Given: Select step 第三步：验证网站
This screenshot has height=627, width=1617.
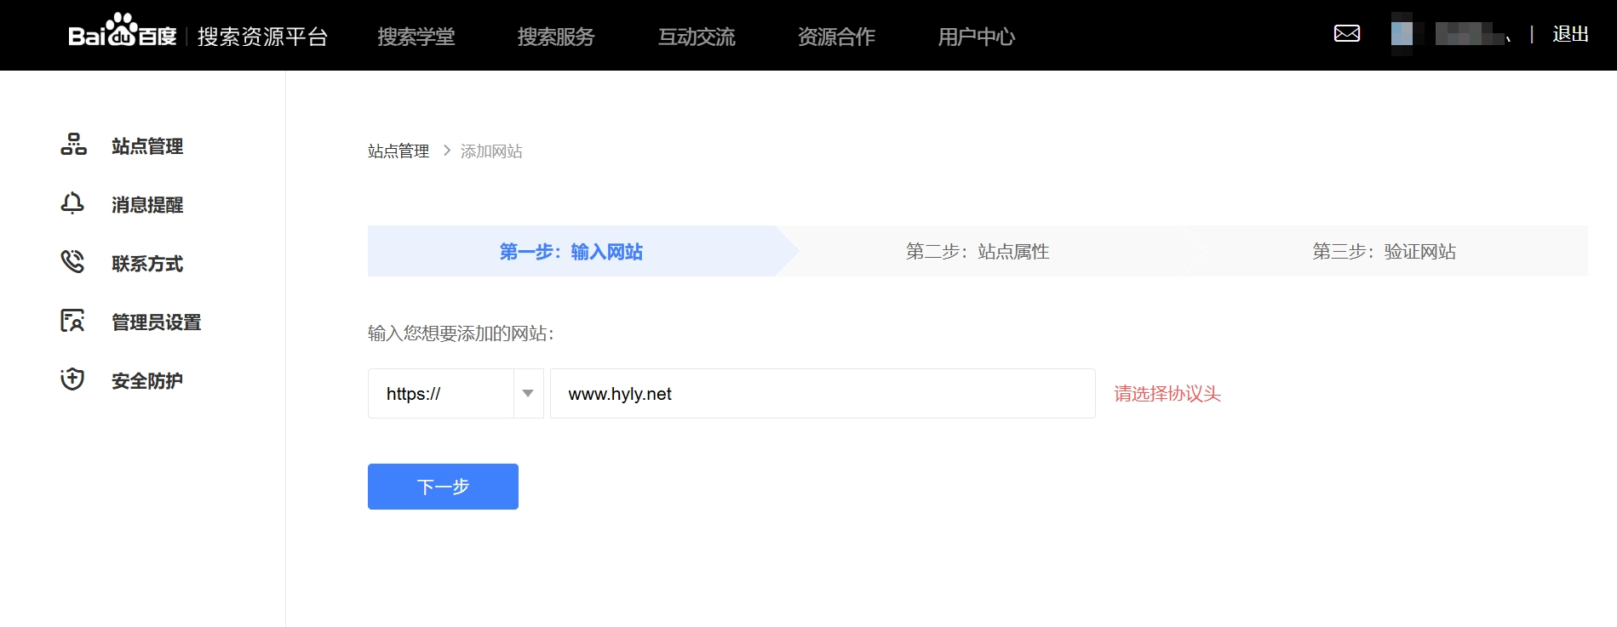Looking at the screenshot, I should [1385, 251].
